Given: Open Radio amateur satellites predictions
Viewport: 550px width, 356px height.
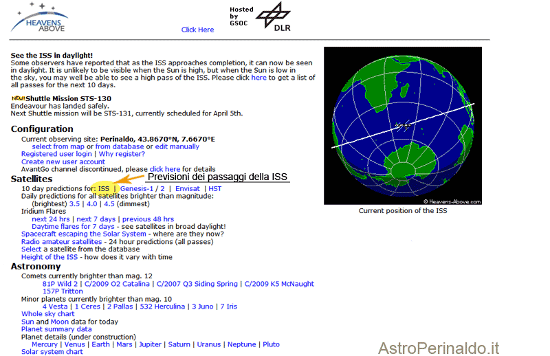Looking at the screenshot, I should (x=61, y=242).
